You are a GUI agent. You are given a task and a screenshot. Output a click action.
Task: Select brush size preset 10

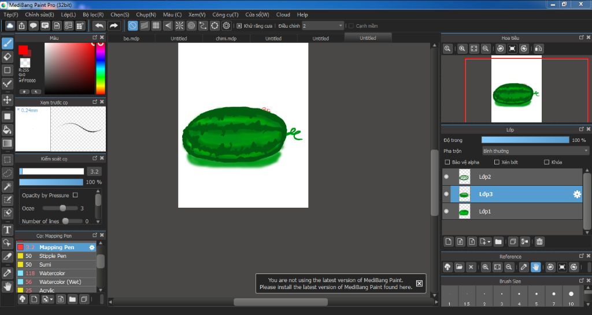[571, 297]
